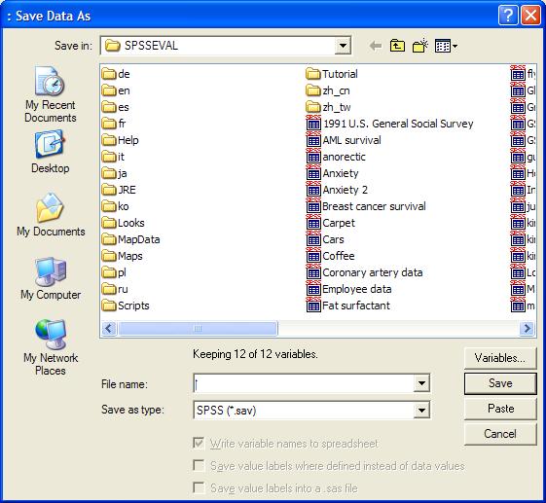This screenshot has width=546, height=503.
Task: Select the zh_cn folder
Action: [328, 90]
